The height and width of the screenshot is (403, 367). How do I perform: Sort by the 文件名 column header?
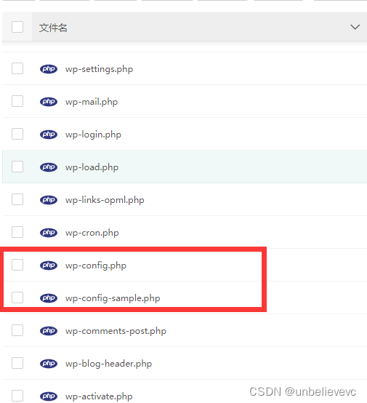click(53, 28)
